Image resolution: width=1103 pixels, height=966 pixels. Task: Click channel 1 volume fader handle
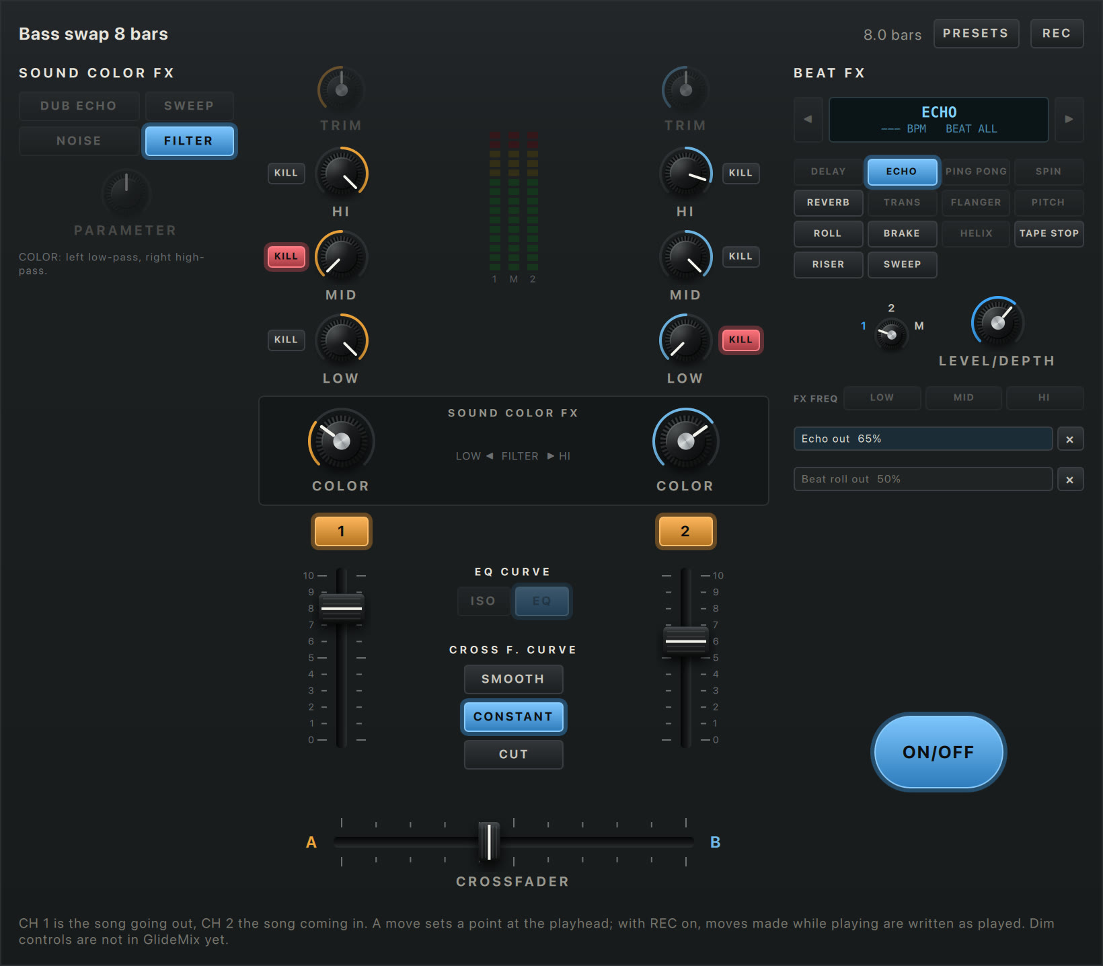(x=342, y=608)
